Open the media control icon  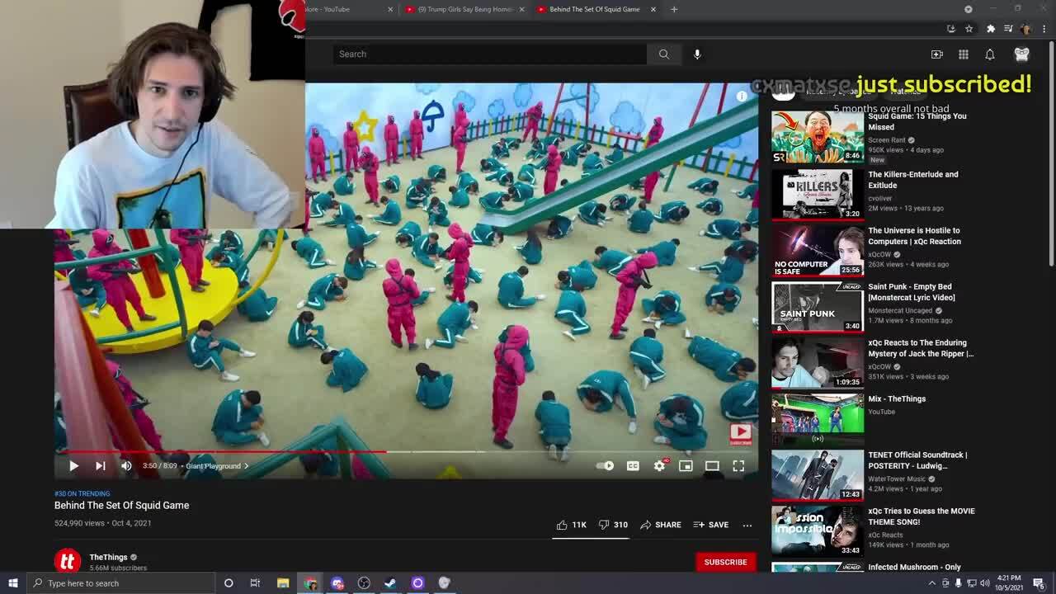[x=1008, y=29]
